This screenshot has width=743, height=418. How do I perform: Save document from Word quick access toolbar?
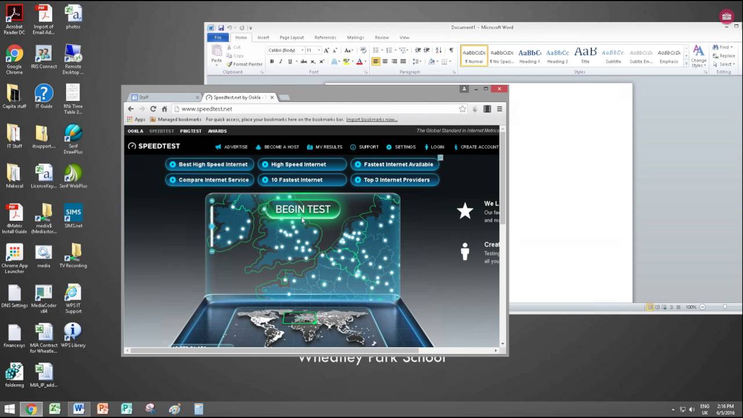tap(221, 27)
